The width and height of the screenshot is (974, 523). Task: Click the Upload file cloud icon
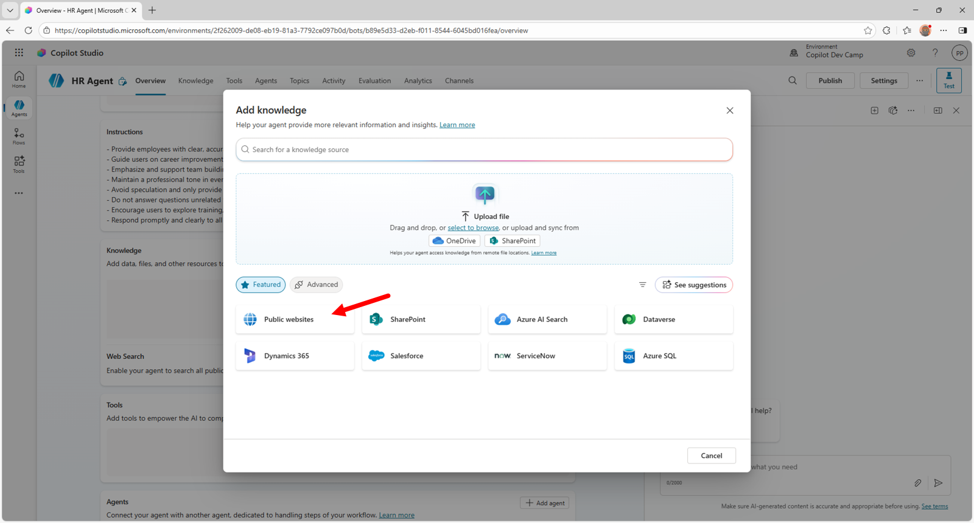tap(485, 194)
